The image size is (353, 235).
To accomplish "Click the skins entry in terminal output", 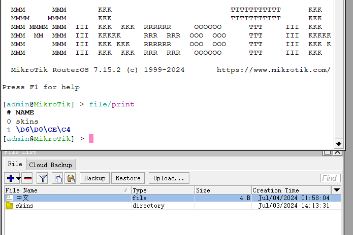I will tap(27, 122).
